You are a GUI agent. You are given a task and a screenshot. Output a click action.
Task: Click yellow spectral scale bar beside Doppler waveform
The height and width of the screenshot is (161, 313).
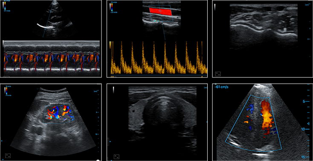[110, 45]
